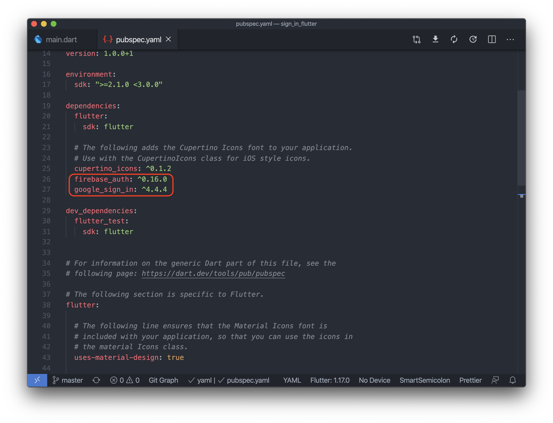This screenshot has width=553, height=423.
Task: Click uses-material-design: true line
Action: 129,357
